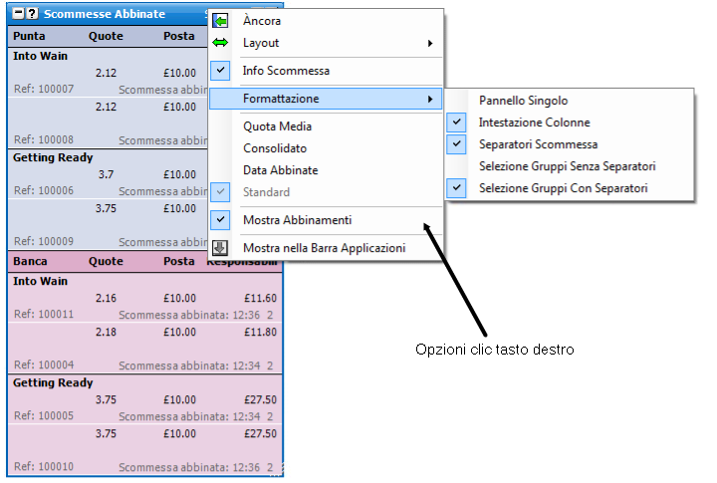717x483 pixels.
Task: Toggle Selezione Gruppi Con Separatori
Action: pos(456,188)
